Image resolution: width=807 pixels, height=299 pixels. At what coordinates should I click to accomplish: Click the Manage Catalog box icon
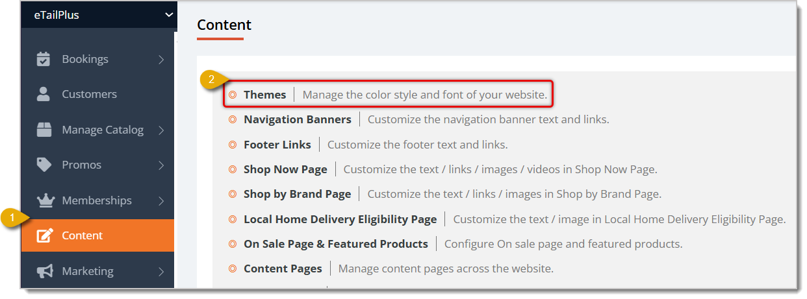pos(44,130)
